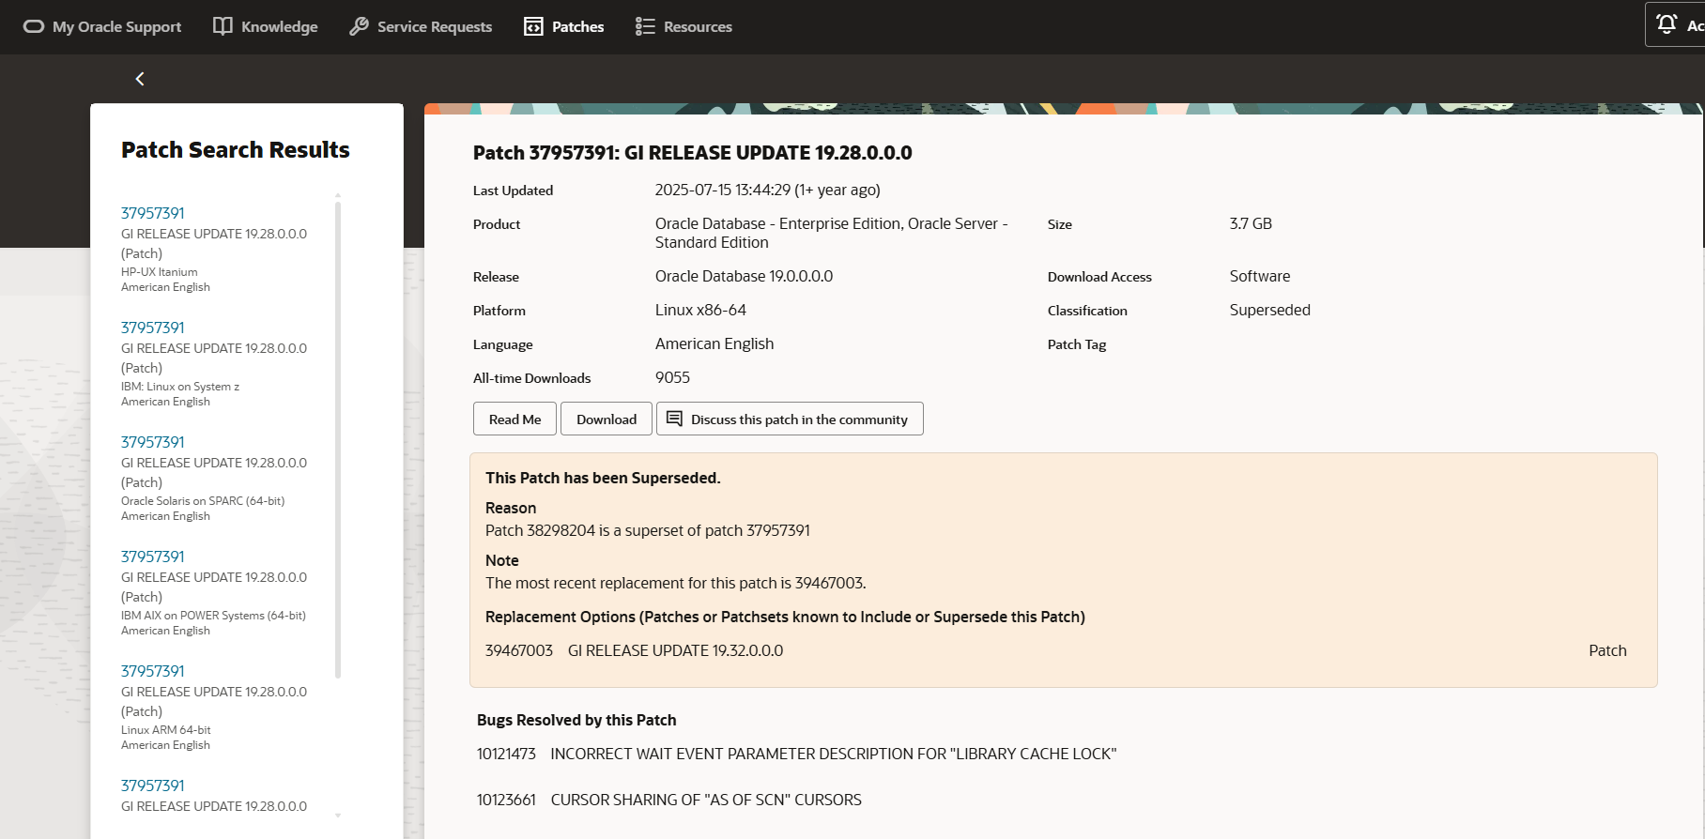
Task: Open notifications bell icon
Action: point(1667,24)
